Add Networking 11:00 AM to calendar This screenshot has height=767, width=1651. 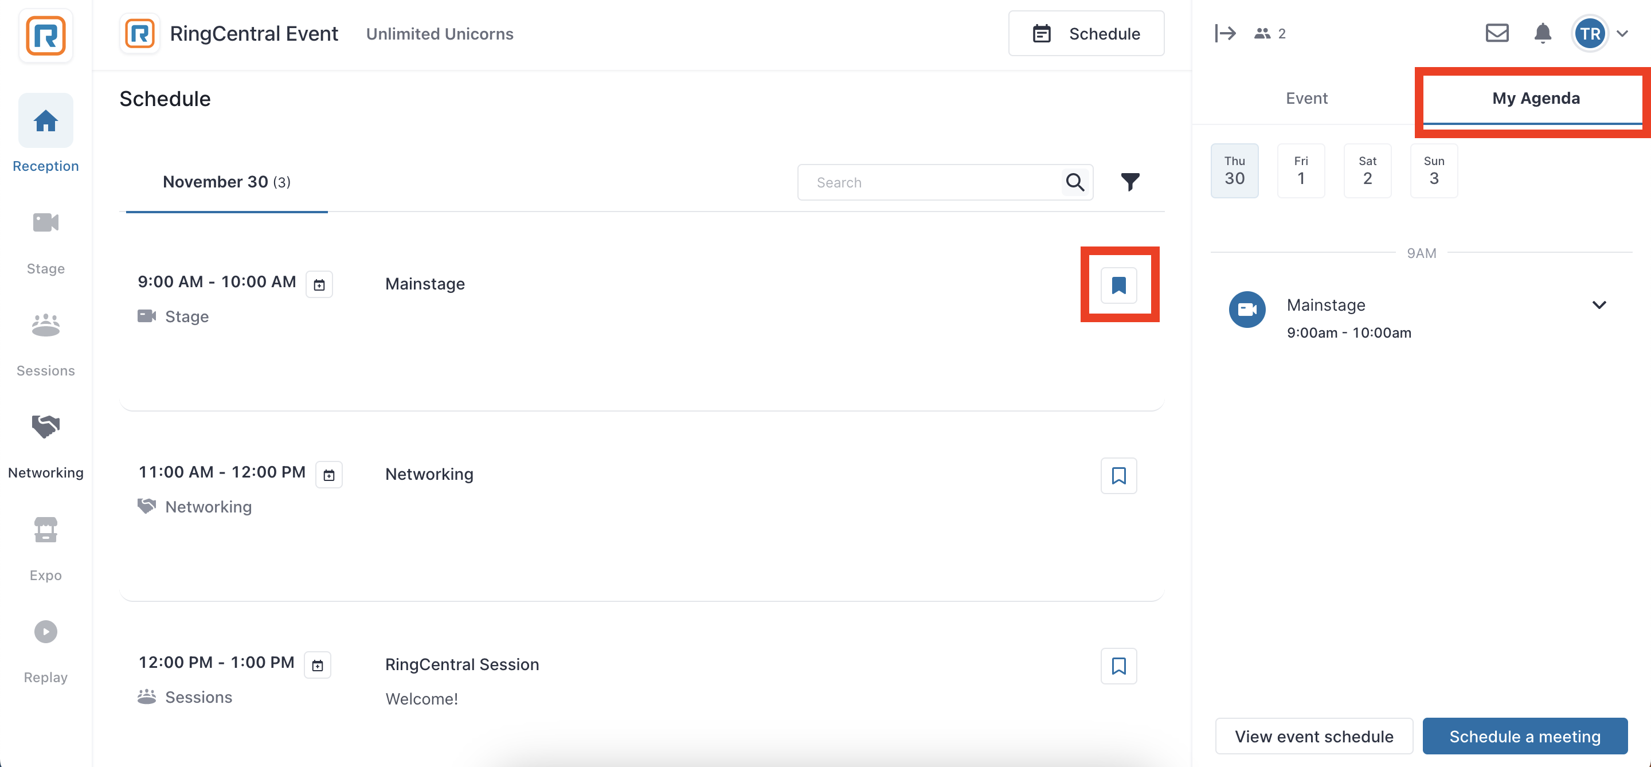point(329,475)
